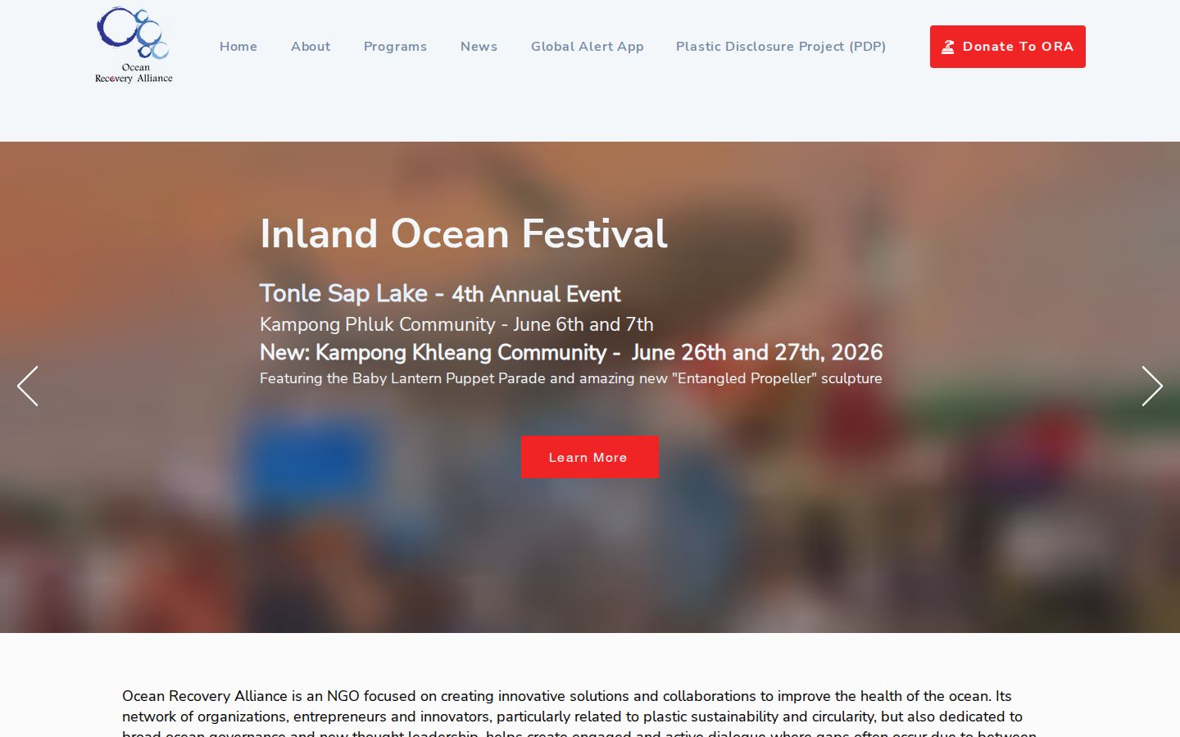This screenshot has height=737, width=1180.
Task: Open the Home menu item
Action: click(238, 47)
